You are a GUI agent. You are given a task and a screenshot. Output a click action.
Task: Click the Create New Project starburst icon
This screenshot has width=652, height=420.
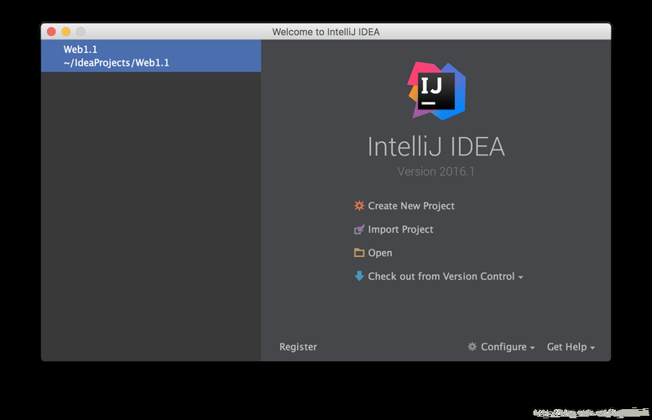[x=359, y=206]
